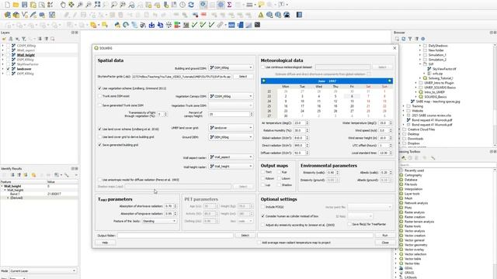Viewport: 497px width, 279px height.
Task: Enable Use land cover grid to derive building grid
Action: 99,137
